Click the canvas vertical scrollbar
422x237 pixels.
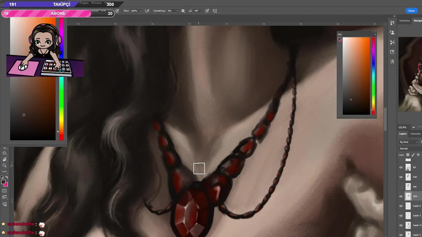coord(385,119)
